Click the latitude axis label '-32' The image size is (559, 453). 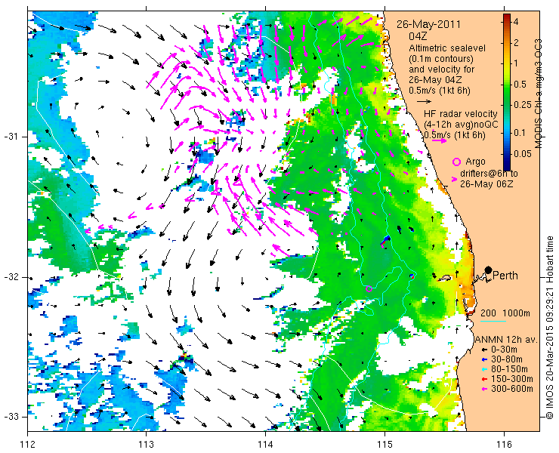pyautogui.click(x=11, y=277)
